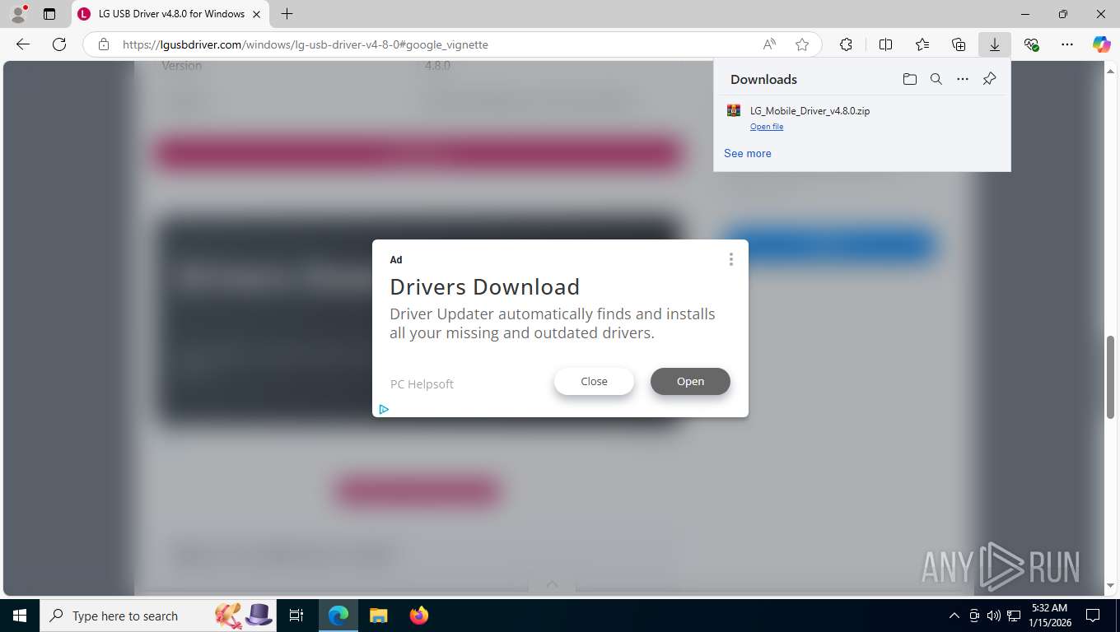Click See more in Downloads
This screenshot has height=632, width=1120.
click(x=748, y=153)
